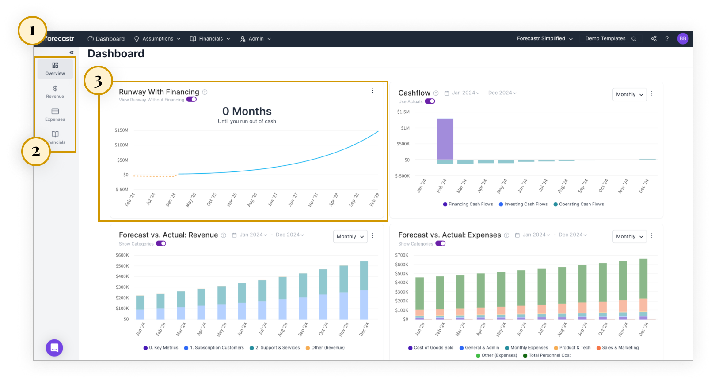Open Financials menu in top bar

point(210,39)
